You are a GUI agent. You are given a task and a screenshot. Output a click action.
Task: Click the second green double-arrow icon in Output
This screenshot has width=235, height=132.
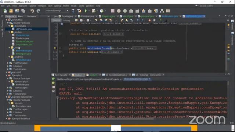pyautogui.click(x=53, y=83)
